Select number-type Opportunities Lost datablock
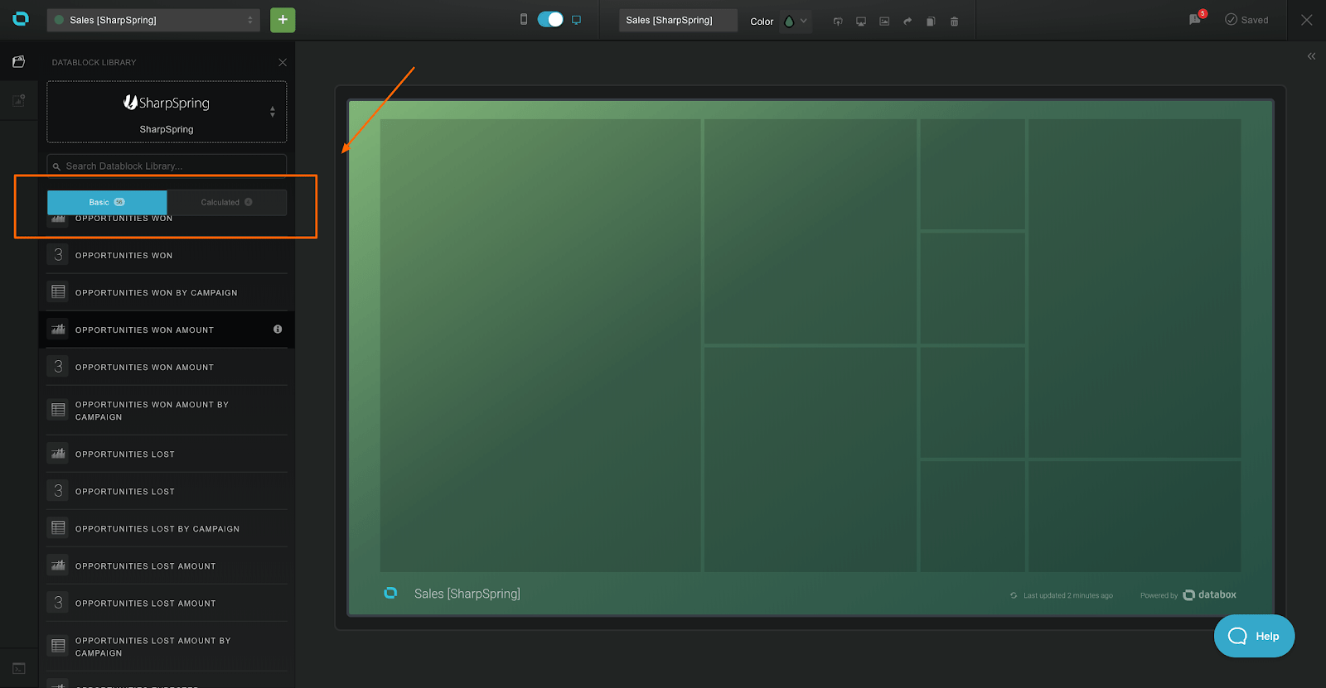Viewport: 1326px width, 688px height. (x=167, y=491)
